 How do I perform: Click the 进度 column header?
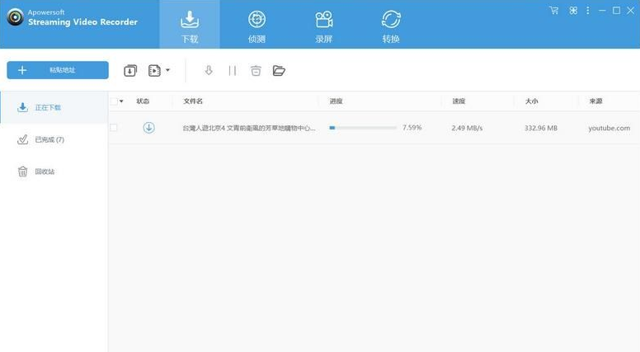coord(336,101)
